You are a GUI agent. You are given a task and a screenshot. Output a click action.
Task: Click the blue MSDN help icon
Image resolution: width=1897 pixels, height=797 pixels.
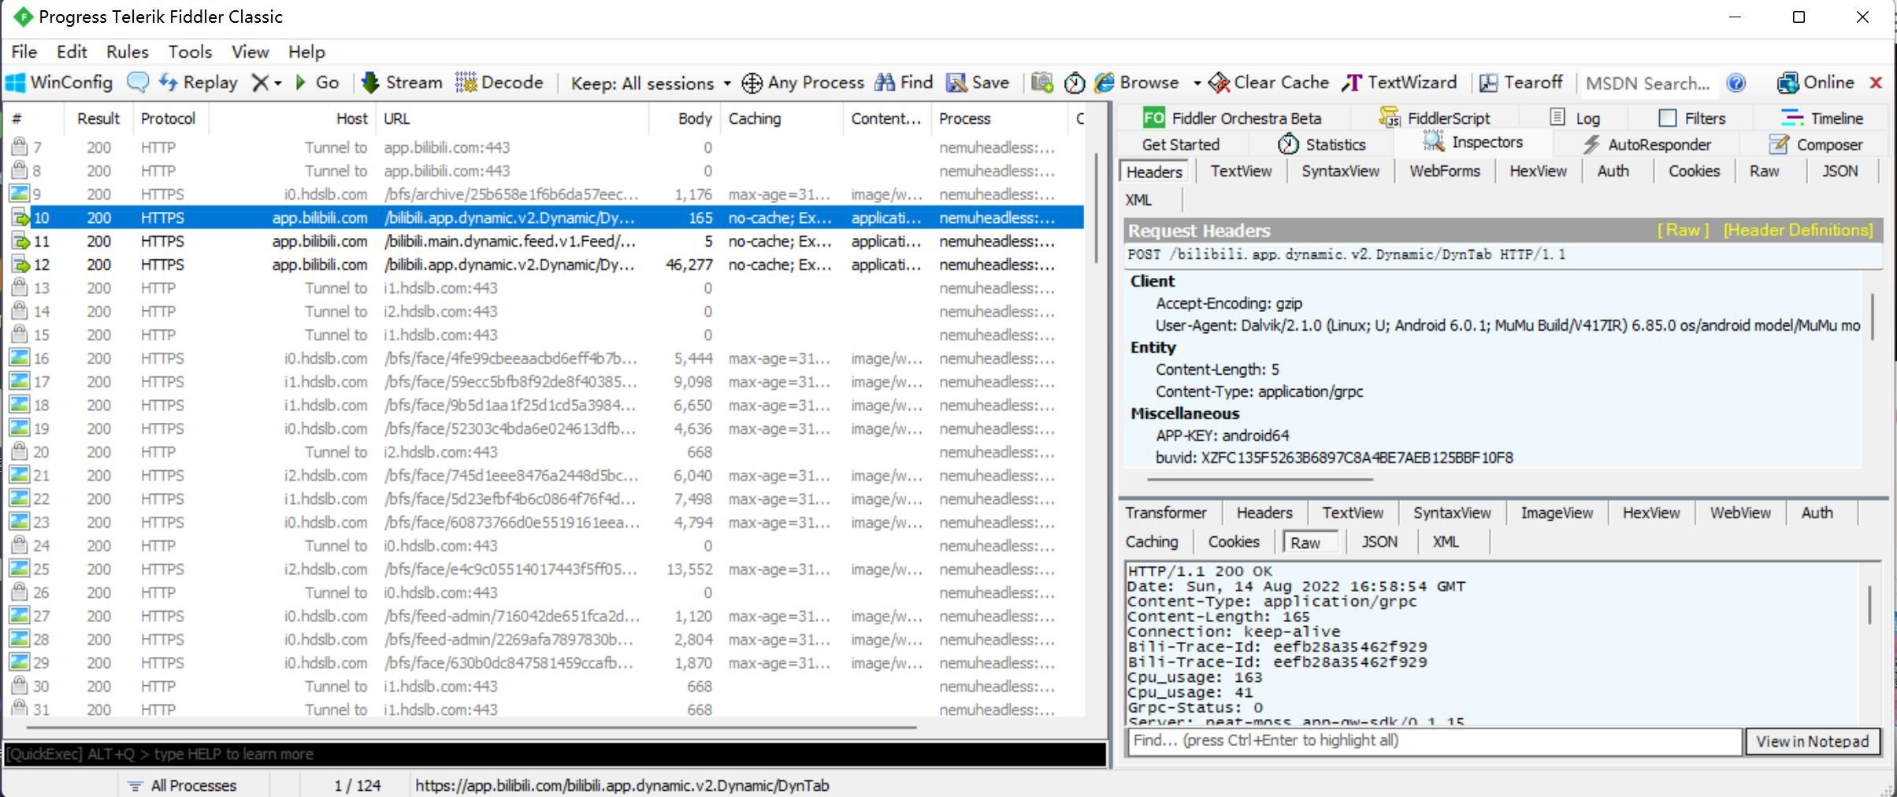(x=1736, y=83)
